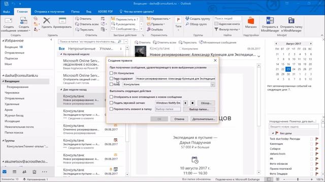Screen dimensions: 325x182
Task: Open more navigation options ellipsis
Action: (44, 172)
